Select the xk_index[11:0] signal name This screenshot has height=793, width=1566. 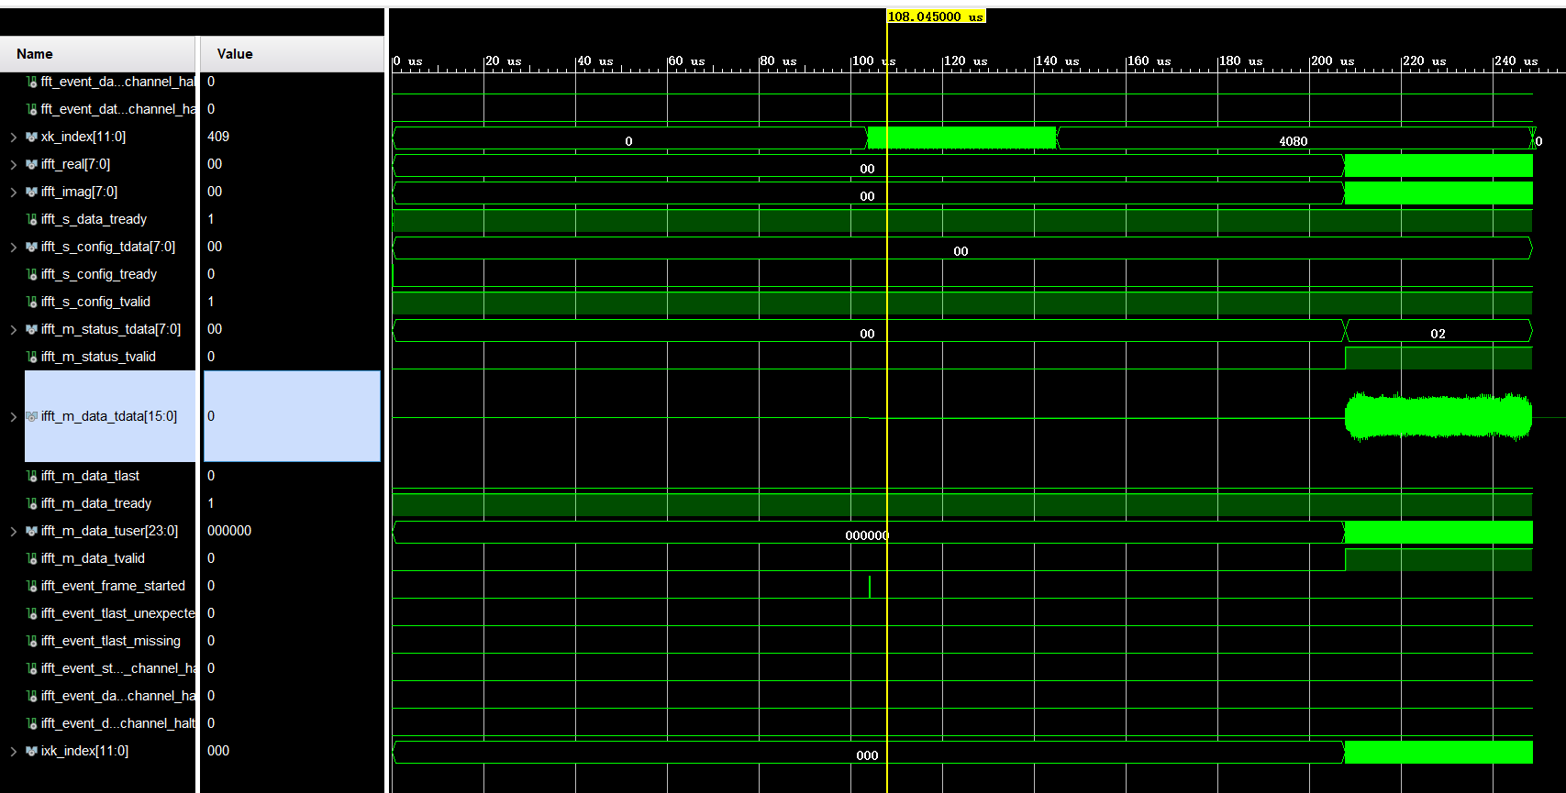tap(83, 137)
